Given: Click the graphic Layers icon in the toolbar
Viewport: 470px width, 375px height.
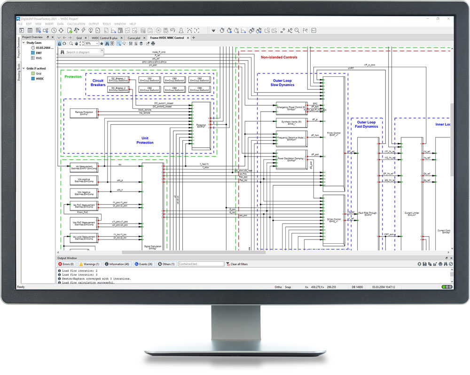Looking at the screenshot, I should (141, 43).
